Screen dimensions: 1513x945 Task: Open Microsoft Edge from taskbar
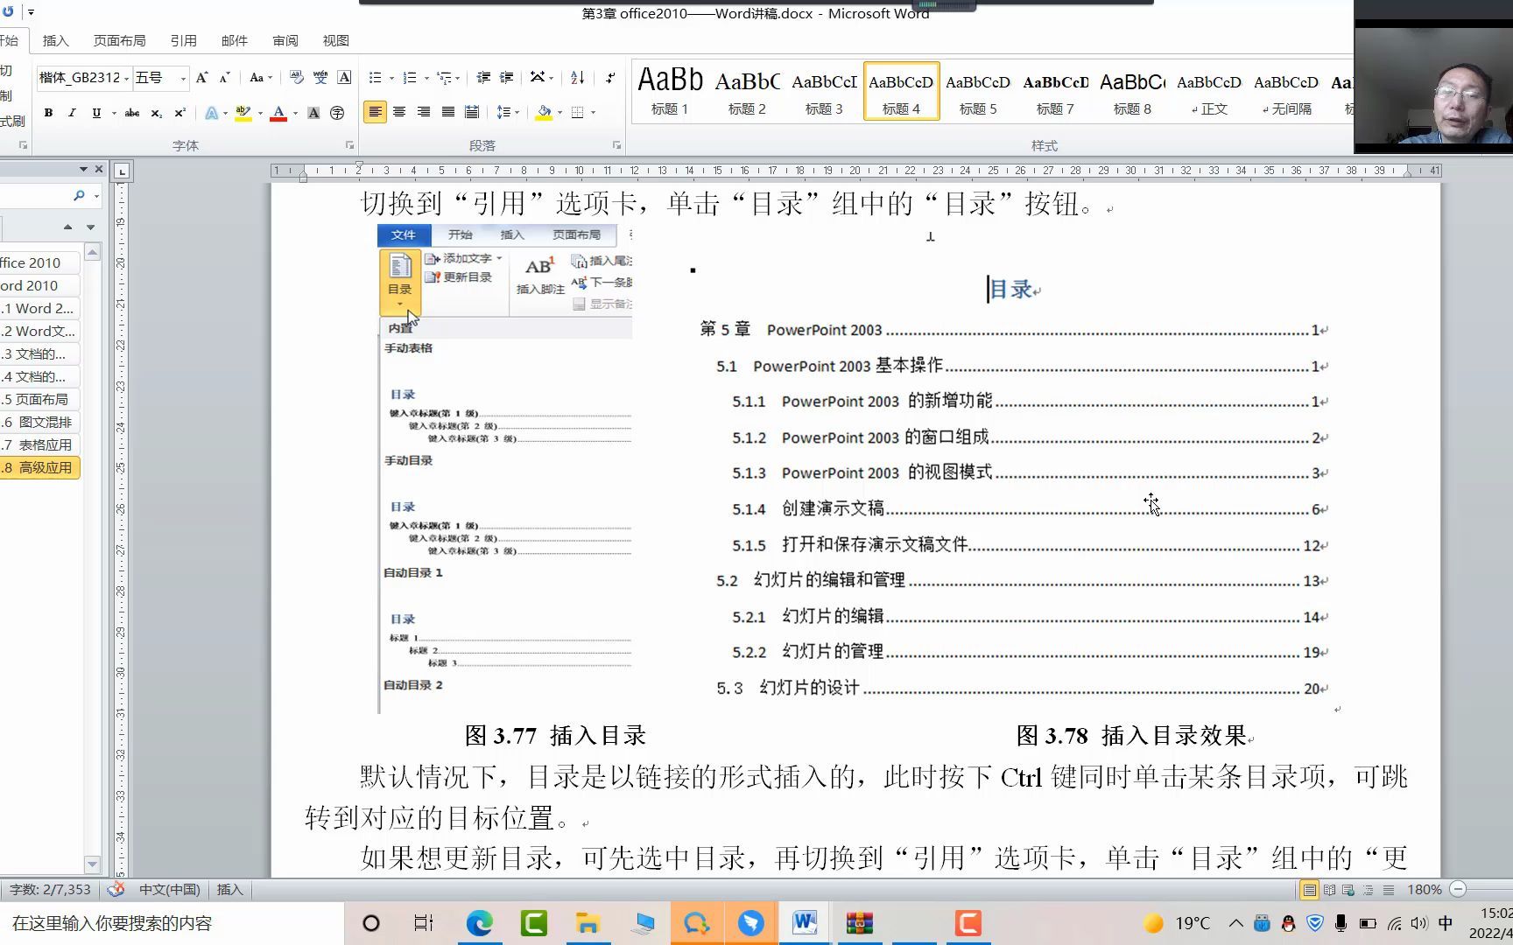click(x=480, y=923)
